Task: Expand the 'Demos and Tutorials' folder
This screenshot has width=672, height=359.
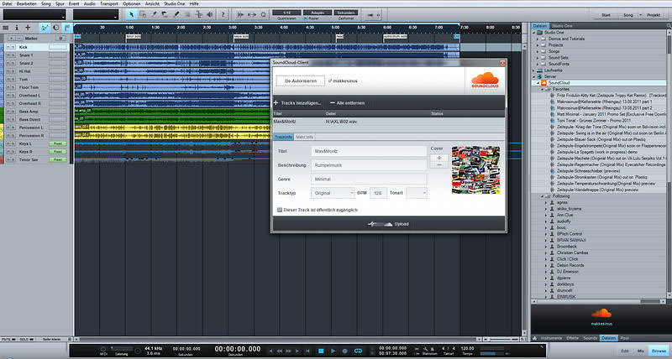Action: tap(538, 39)
